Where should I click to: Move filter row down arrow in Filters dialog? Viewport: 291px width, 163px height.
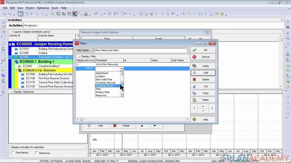click(203, 110)
